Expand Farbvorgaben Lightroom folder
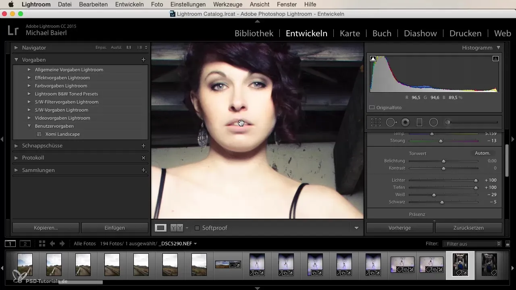 click(29, 86)
